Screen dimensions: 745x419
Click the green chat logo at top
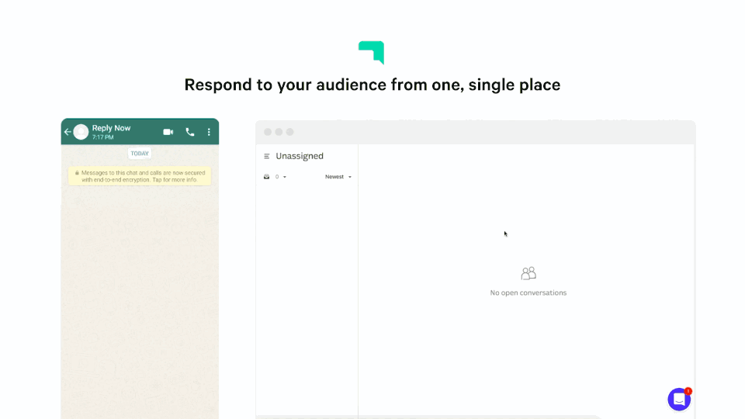[x=372, y=52]
